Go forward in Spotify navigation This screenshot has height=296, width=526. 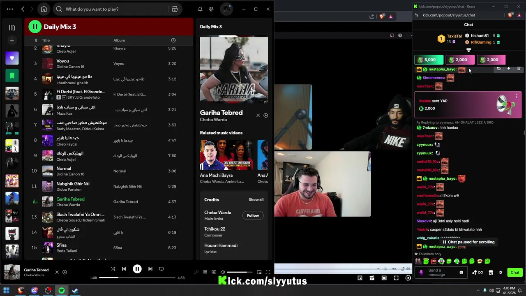(x=33, y=9)
